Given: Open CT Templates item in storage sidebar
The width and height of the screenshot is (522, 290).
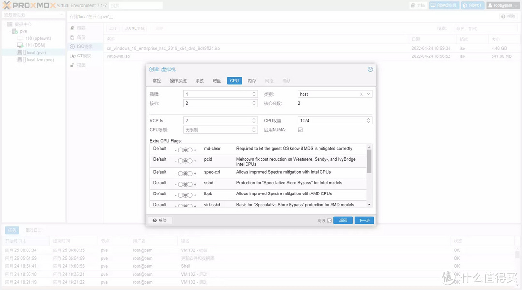Looking at the screenshot, I should tap(81, 56).
